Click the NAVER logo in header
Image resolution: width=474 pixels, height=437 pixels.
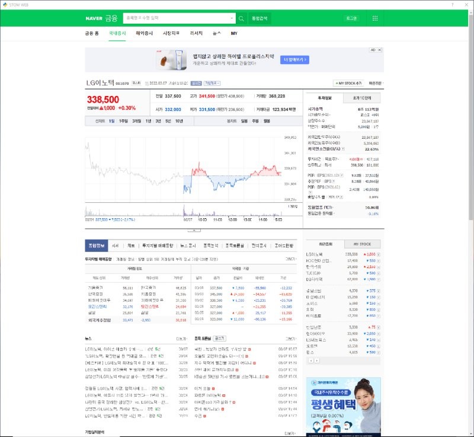click(94, 18)
